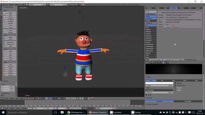Add a Lattice object
Screen dimensions: 205x115
10,69
